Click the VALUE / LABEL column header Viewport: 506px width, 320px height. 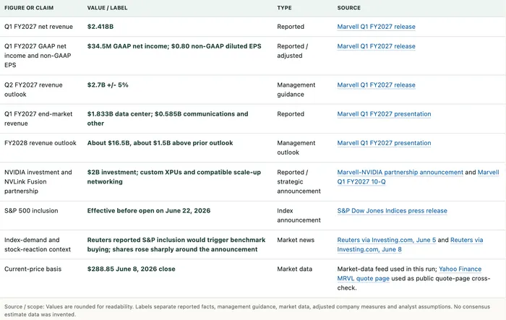tap(107, 8)
